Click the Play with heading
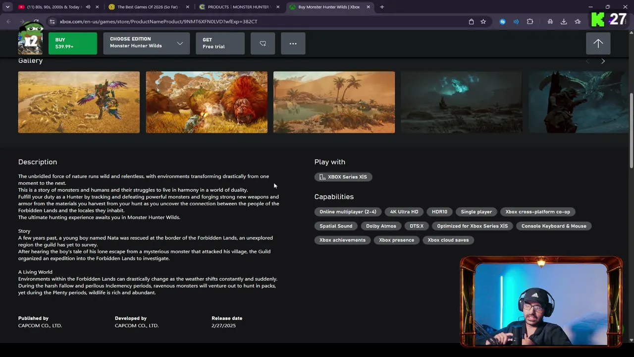 330,162
